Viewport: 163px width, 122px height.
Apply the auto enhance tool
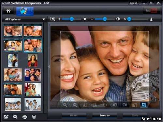[x=52, y=19]
